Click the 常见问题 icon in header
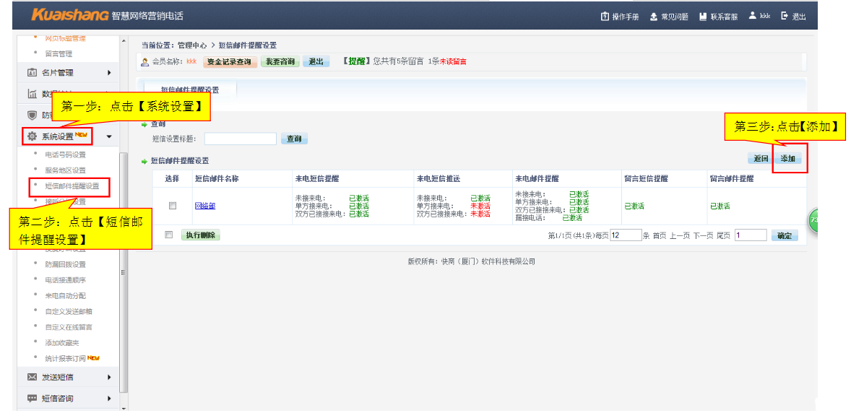 pos(654,17)
